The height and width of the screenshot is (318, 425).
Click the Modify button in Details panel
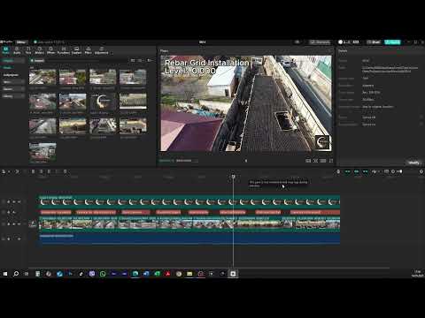point(413,163)
